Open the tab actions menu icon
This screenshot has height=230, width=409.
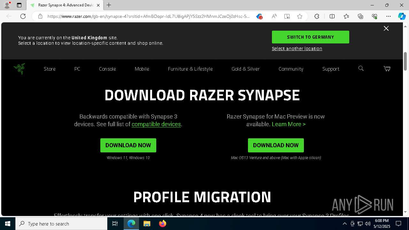click(19, 5)
